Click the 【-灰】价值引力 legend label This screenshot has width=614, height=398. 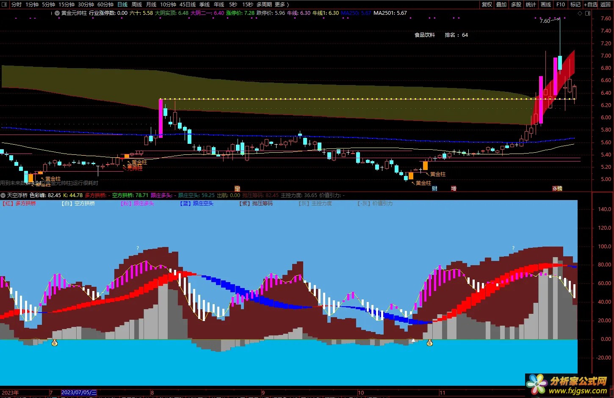pyautogui.click(x=375, y=203)
